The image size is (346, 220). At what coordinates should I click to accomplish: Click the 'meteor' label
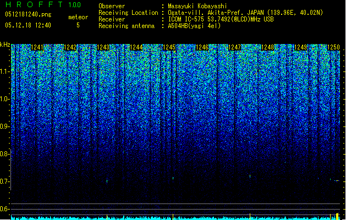78,17
